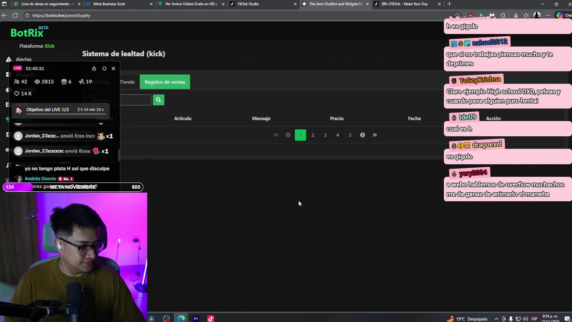572x322 pixels.
Task: Open new browser tab
Action: click(x=449, y=4)
